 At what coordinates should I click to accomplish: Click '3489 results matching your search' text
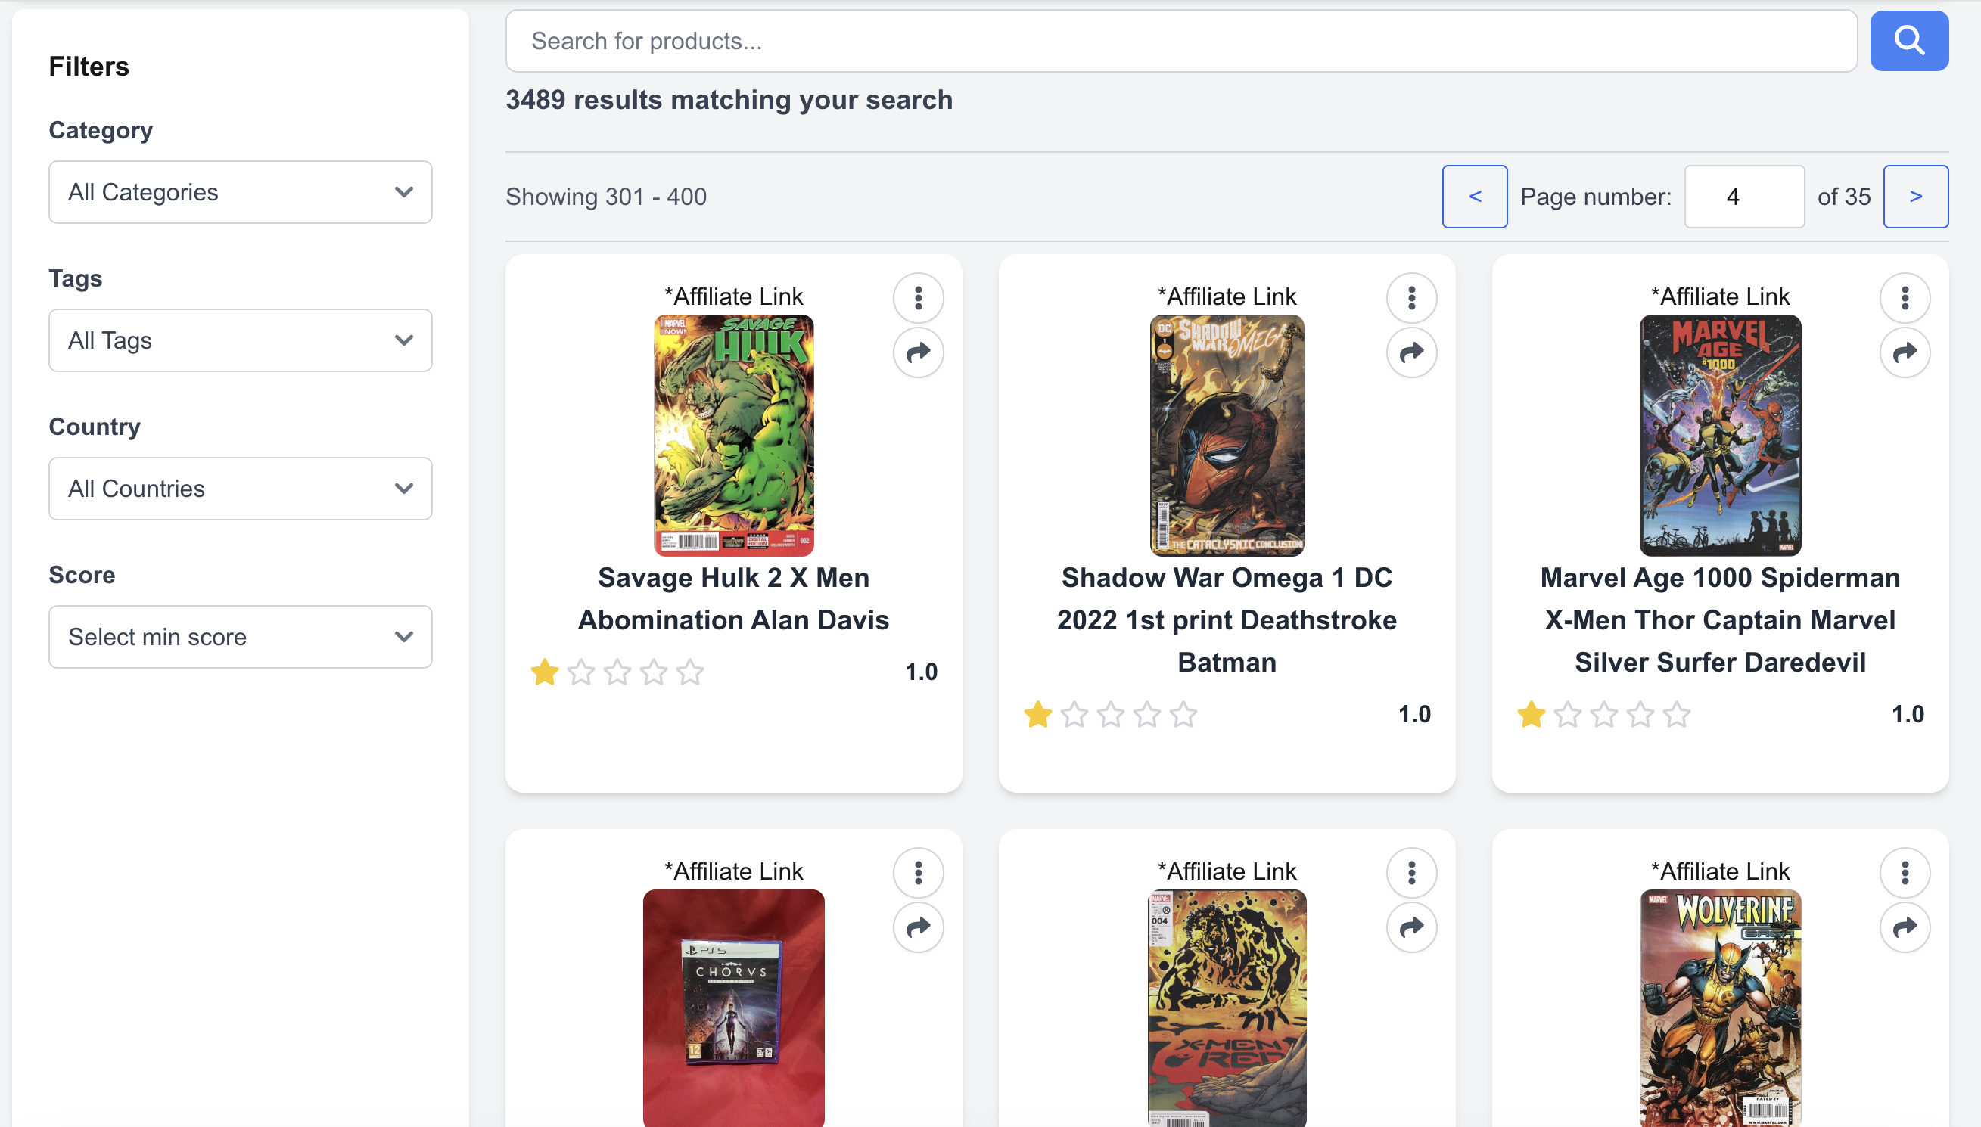click(x=729, y=100)
